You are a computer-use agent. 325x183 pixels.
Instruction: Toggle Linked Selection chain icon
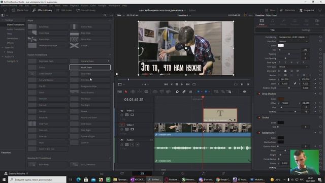[x=184, y=91]
